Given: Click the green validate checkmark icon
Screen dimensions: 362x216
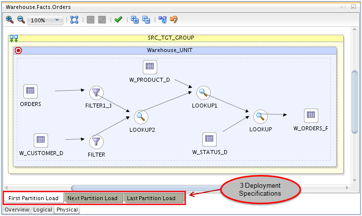Looking at the screenshot, I should point(118,20).
